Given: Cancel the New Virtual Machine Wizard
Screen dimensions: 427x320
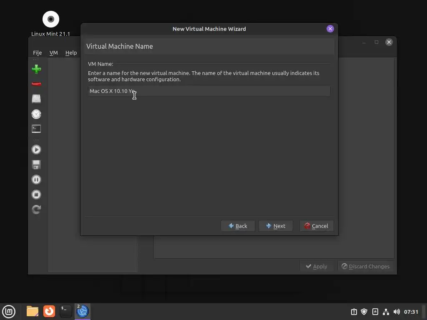Looking at the screenshot, I should 316,226.
